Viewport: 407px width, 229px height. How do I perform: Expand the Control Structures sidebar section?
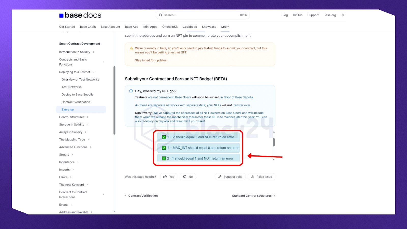click(88, 117)
